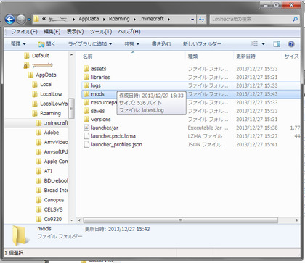
Task: Select Roaming in the address breadcrumb
Action: 119,19
